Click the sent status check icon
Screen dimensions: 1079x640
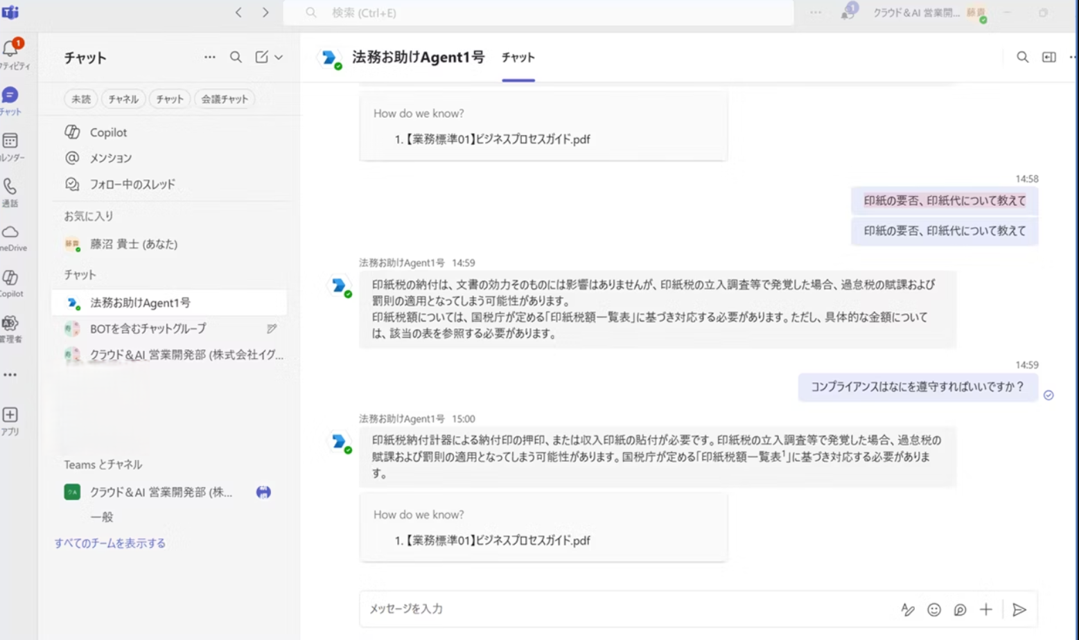(1049, 395)
